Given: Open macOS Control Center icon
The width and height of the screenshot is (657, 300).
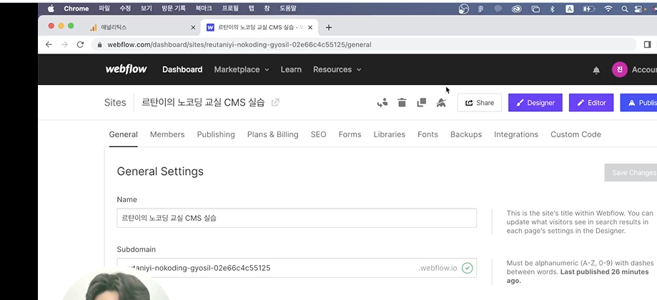Looking at the screenshot, I should (638, 9).
